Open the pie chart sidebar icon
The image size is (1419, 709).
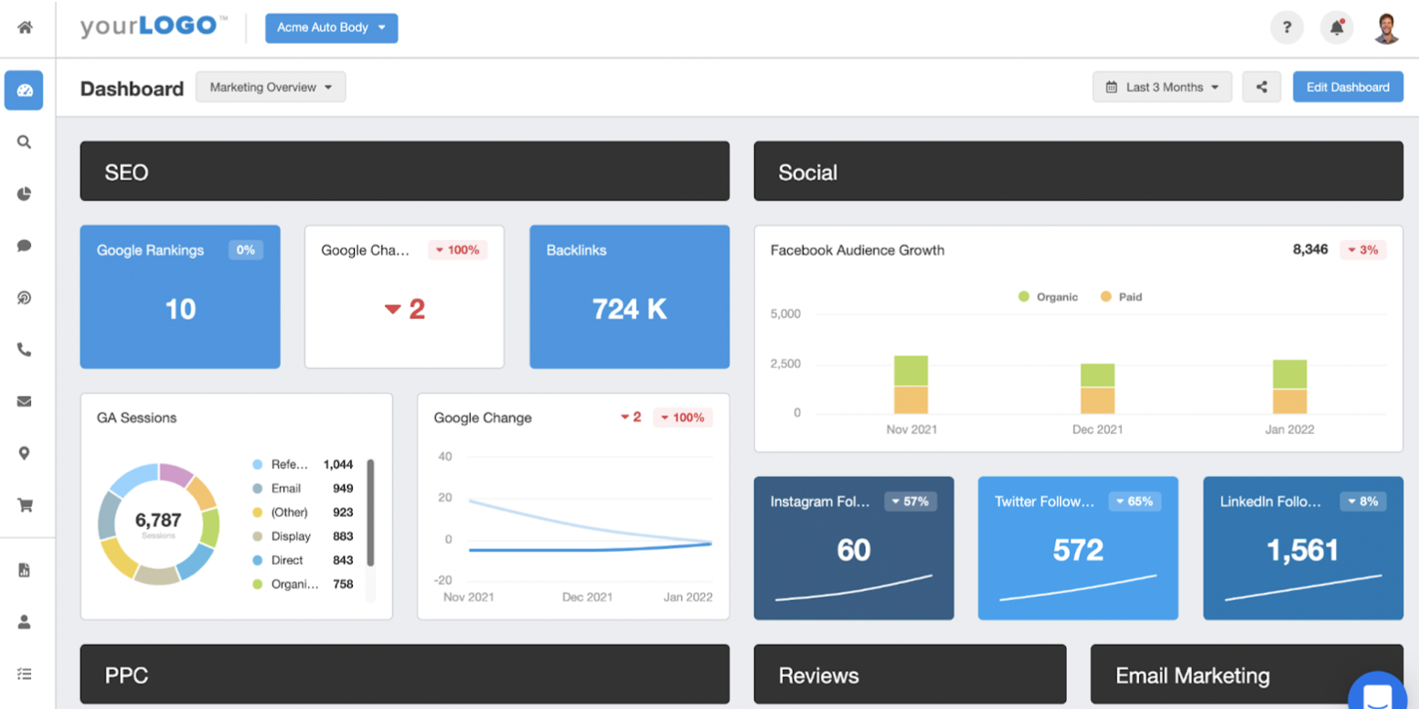point(25,194)
